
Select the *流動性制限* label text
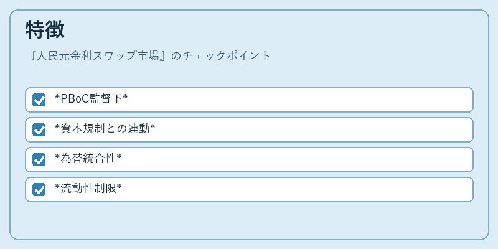coord(88,189)
